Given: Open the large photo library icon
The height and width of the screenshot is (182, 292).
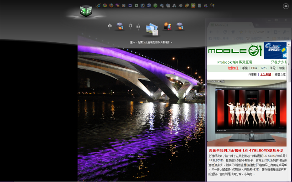Looking at the screenshot, I should coord(151,29).
